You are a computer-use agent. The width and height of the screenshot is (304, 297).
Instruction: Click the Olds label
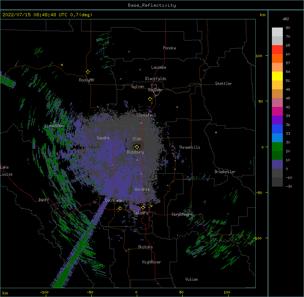coord(137,139)
